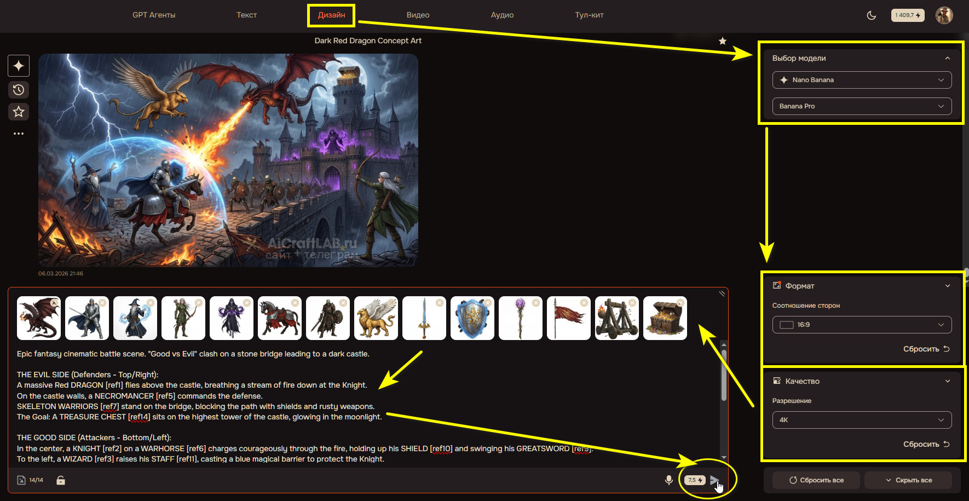Screen dimensions: 969x501
Task: Activate the microphone voice input
Action: click(668, 480)
